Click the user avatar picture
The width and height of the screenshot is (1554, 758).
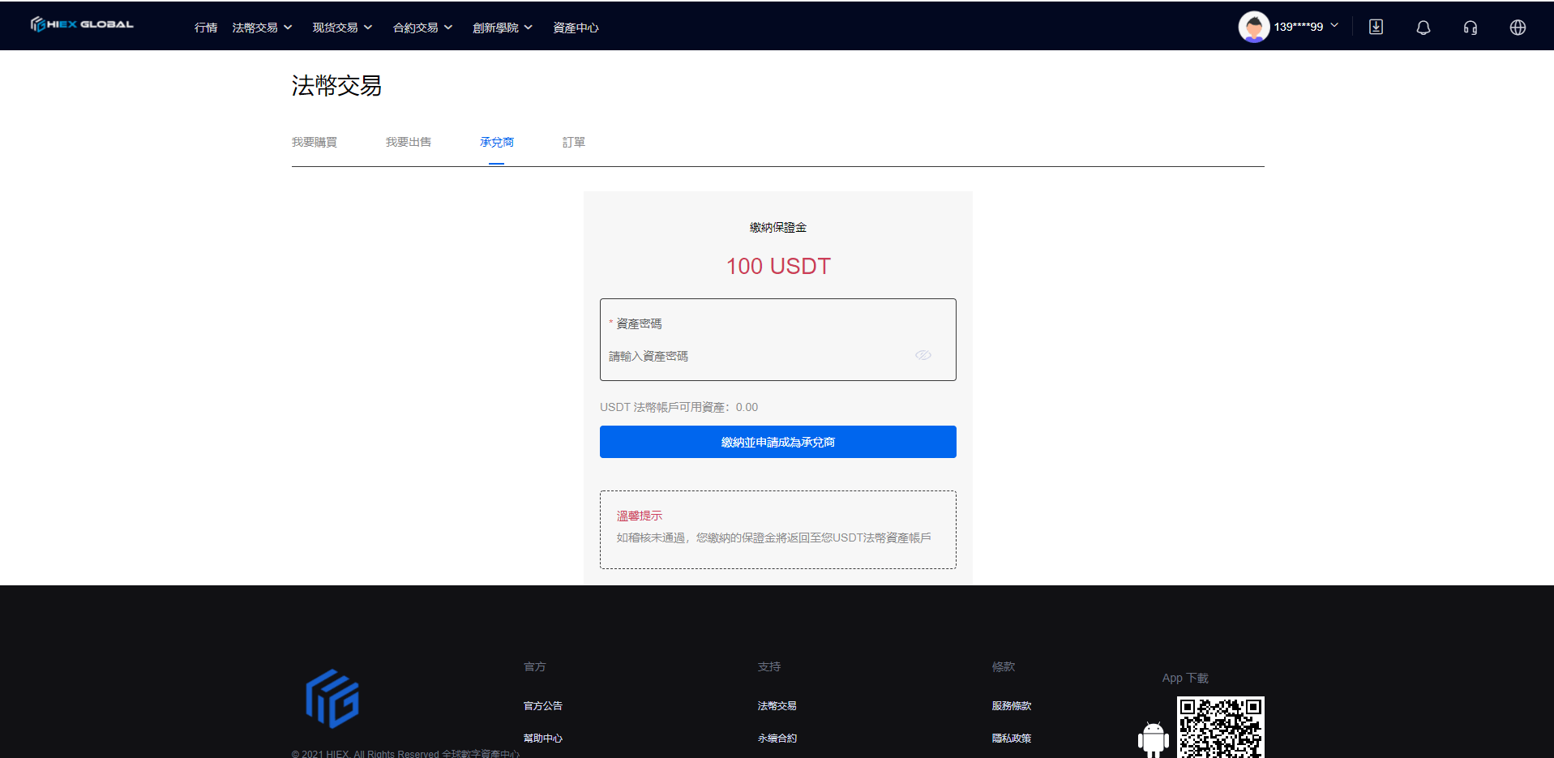tap(1253, 27)
